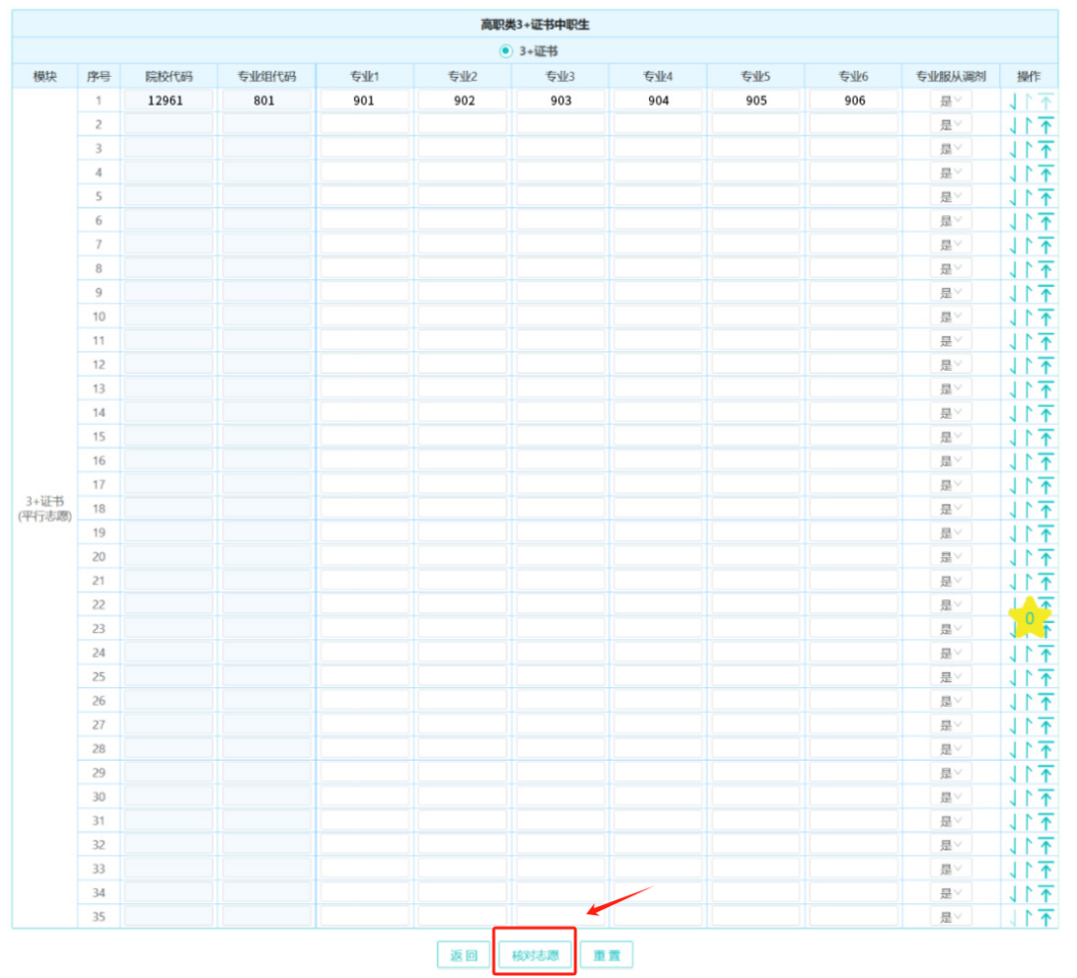Viewport: 1077px width, 978px height.
Task: Click the 专业6 field containing 906
Action: pos(854,101)
